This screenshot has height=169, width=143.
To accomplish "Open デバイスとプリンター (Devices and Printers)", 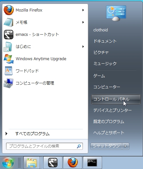I will (x=113, y=110).
